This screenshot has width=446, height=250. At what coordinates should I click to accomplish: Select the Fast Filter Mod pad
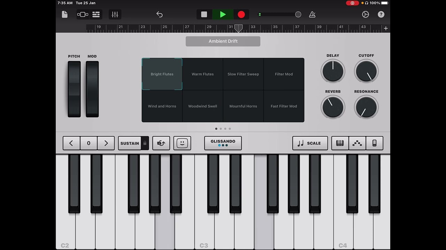[284, 106]
